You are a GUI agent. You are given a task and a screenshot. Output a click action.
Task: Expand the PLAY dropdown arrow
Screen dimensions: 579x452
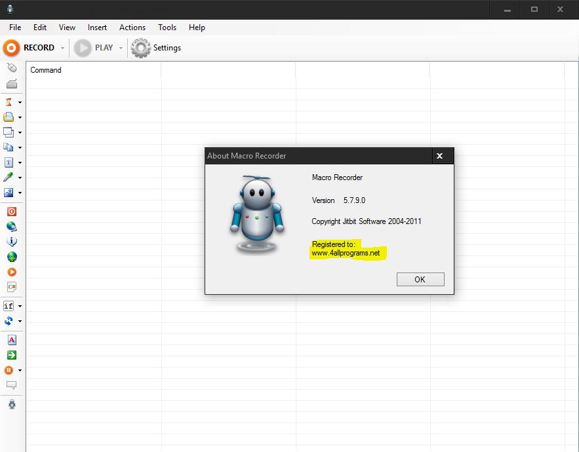(121, 48)
